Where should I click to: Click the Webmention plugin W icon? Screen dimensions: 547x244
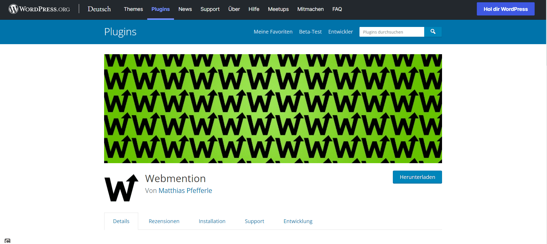click(x=121, y=188)
